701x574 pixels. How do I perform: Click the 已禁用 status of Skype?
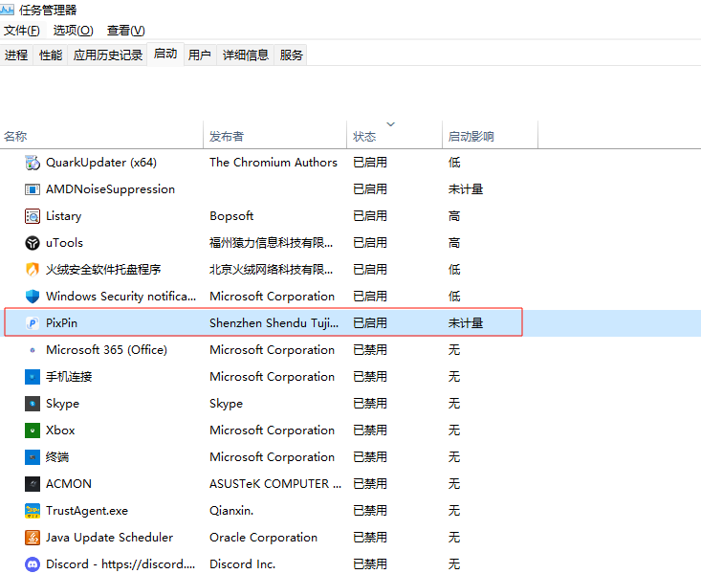370,404
